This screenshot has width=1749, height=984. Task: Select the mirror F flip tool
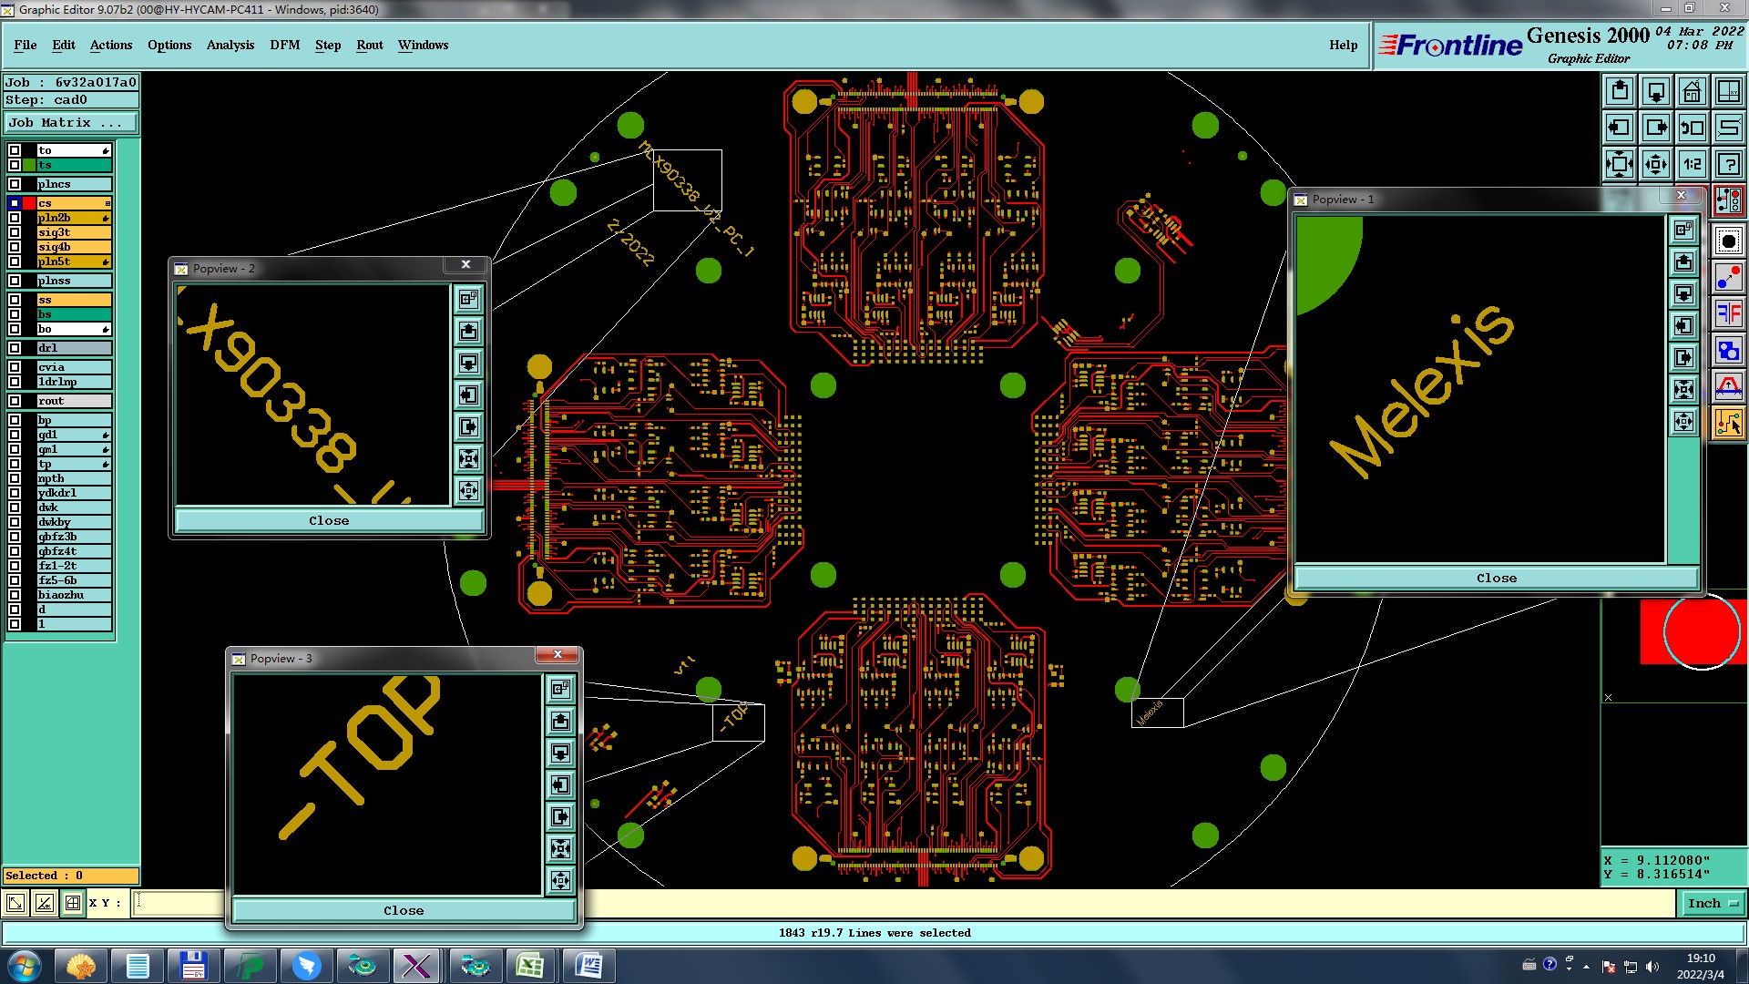(x=1728, y=313)
